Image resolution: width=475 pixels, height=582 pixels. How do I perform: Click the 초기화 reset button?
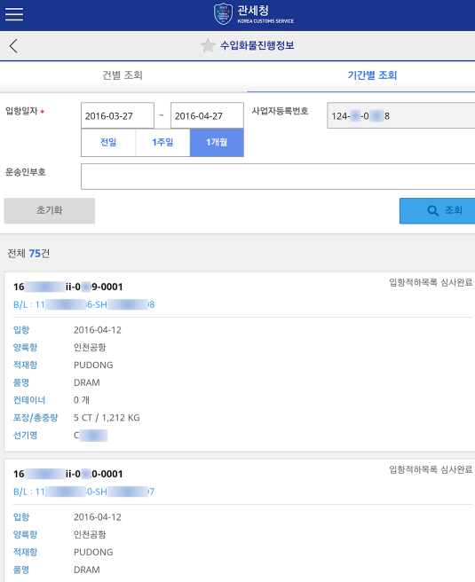click(50, 210)
